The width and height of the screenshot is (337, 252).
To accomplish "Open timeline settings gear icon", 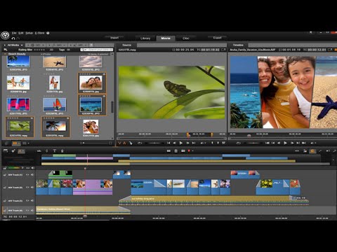I will (x=13, y=150).
